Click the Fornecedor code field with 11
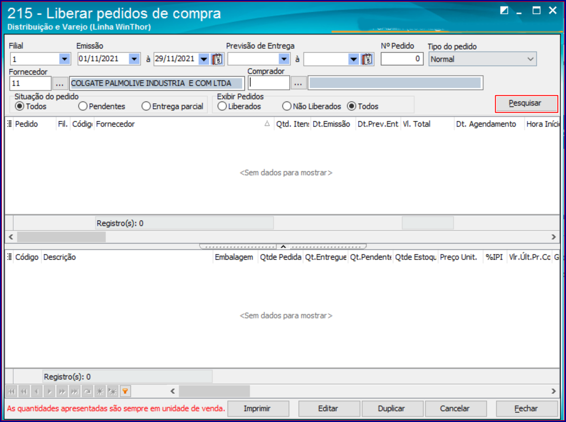 30,84
